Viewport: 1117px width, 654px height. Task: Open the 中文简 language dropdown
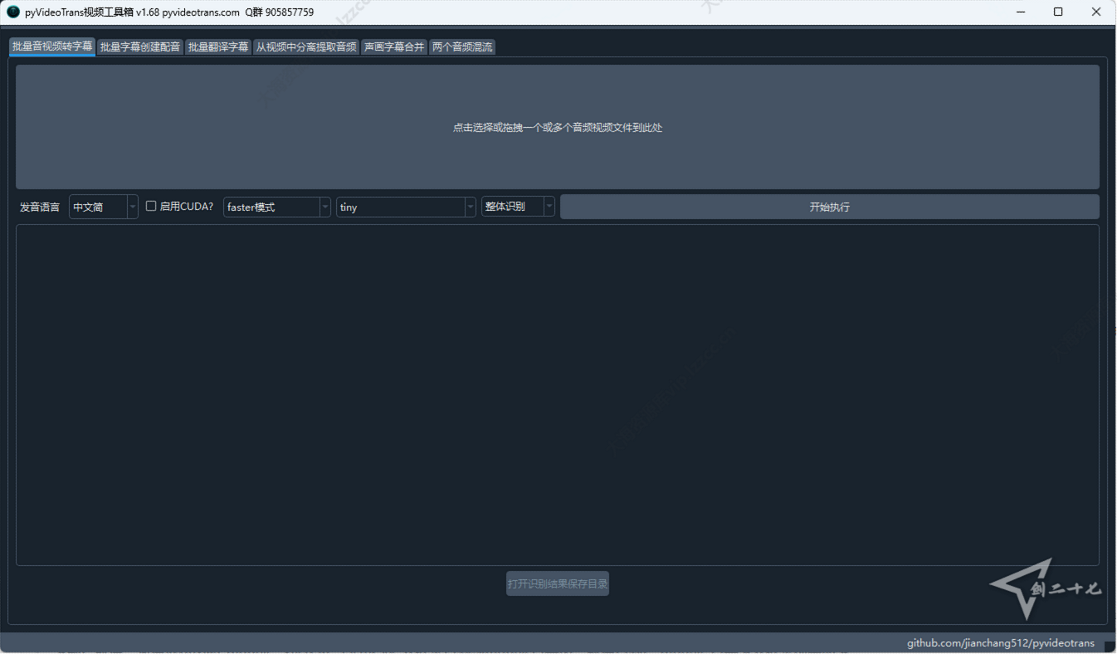tap(104, 207)
